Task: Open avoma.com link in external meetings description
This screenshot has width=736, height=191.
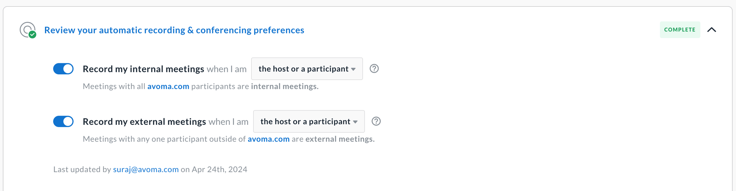Action: click(269, 139)
